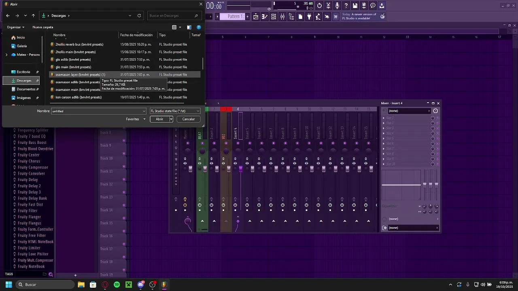Toggle mute light on Insert 4 mixer track
Screen dimensions: 518x291
tap(238, 143)
